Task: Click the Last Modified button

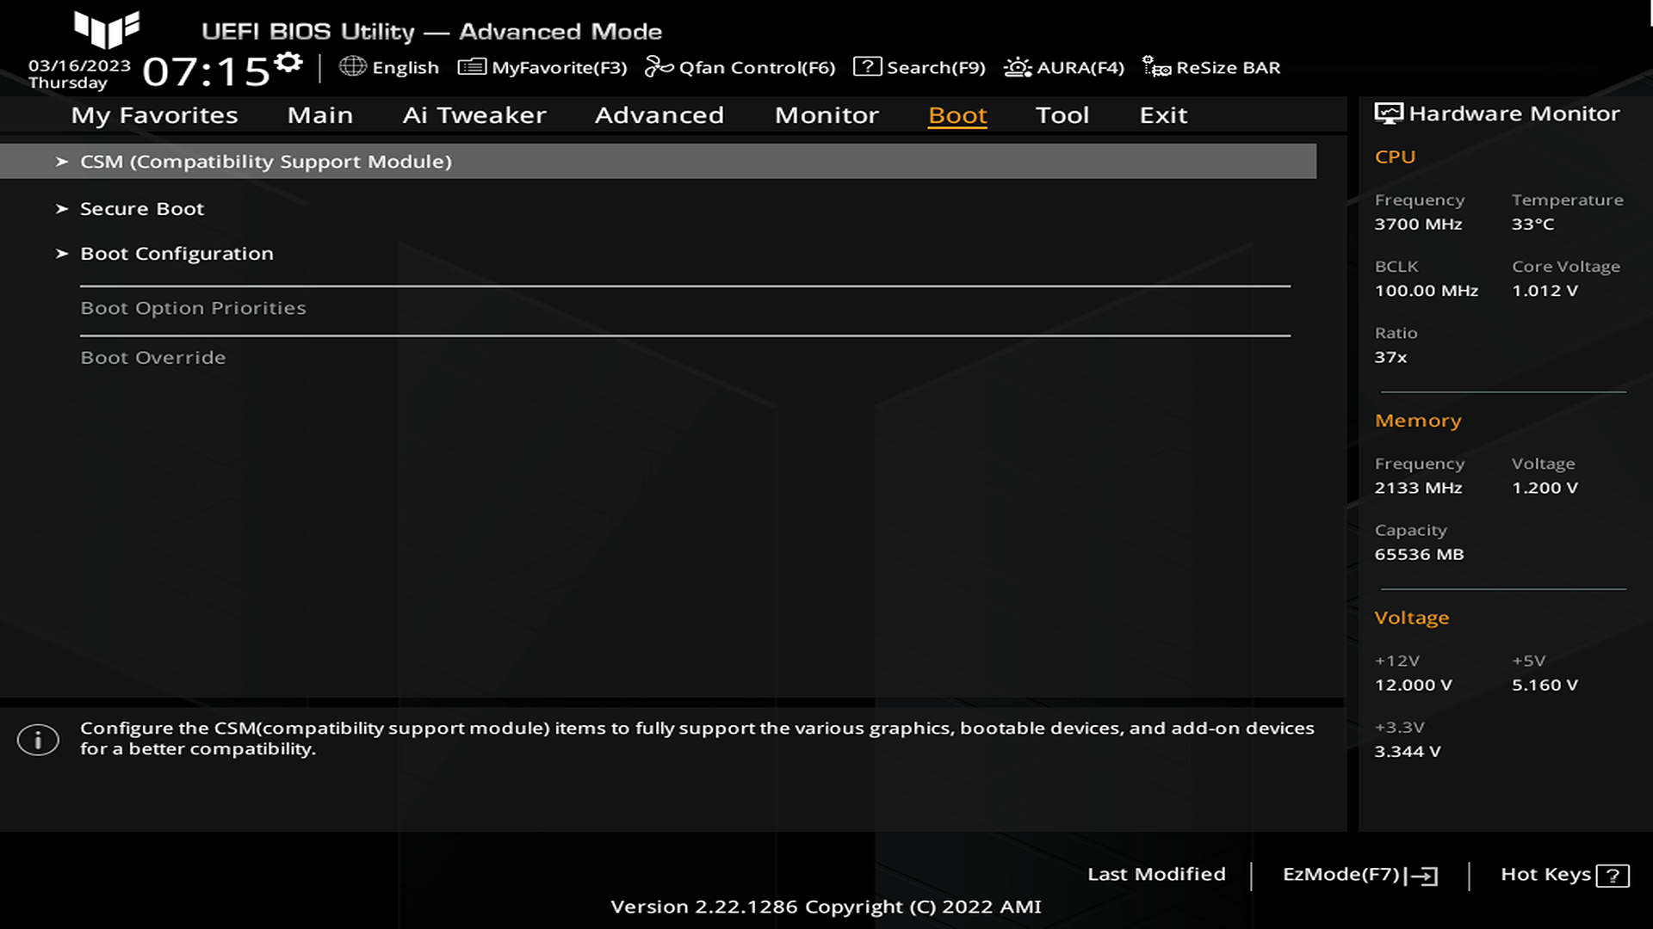Action: click(1156, 874)
